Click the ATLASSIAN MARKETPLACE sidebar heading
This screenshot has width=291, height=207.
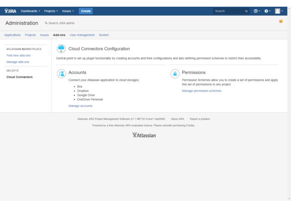pyautogui.click(x=24, y=49)
